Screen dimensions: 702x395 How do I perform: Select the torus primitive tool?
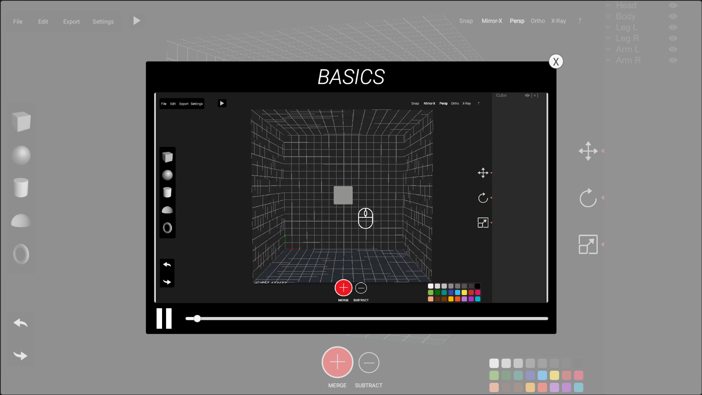[x=21, y=254]
